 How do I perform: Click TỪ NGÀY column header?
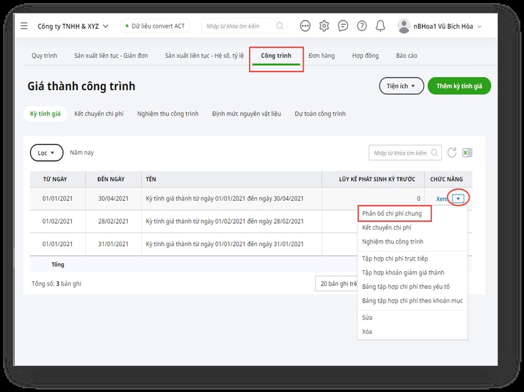point(57,179)
